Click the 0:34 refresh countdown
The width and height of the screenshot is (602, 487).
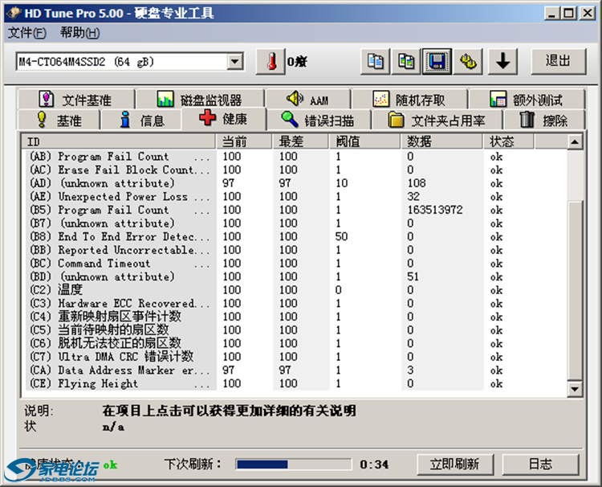pos(374,464)
